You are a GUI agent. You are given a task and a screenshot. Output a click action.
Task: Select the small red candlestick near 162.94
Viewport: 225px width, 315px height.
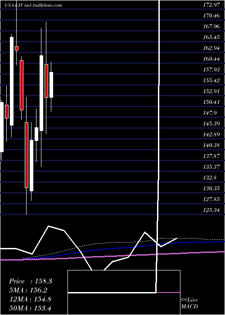point(17,48)
